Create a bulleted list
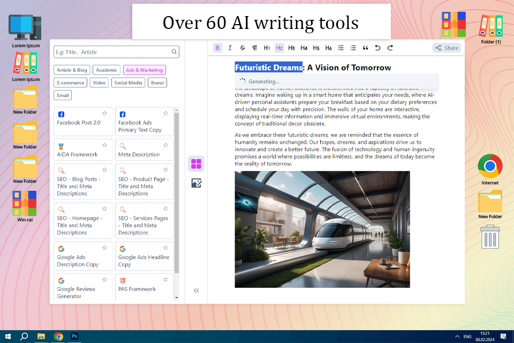This screenshot has height=343, width=514. click(x=341, y=48)
